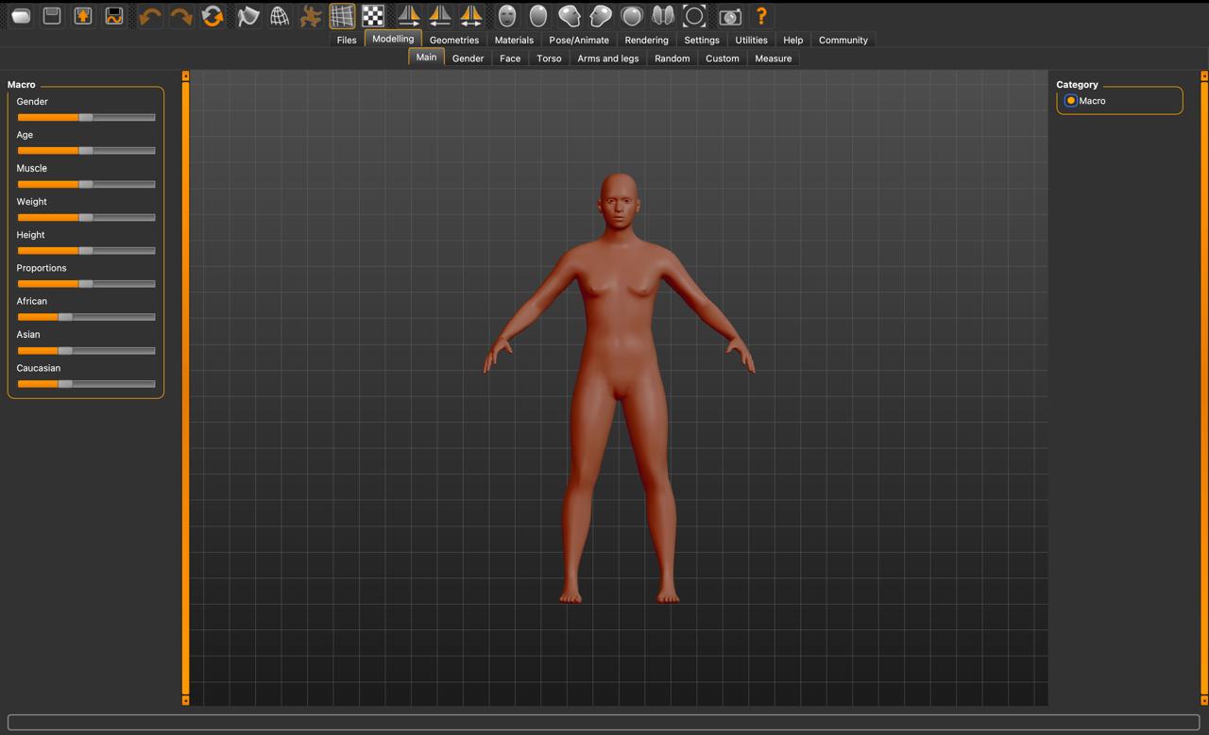Click the bottom status bar field
This screenshot has width=1209, height=735.
coord(604,723)
